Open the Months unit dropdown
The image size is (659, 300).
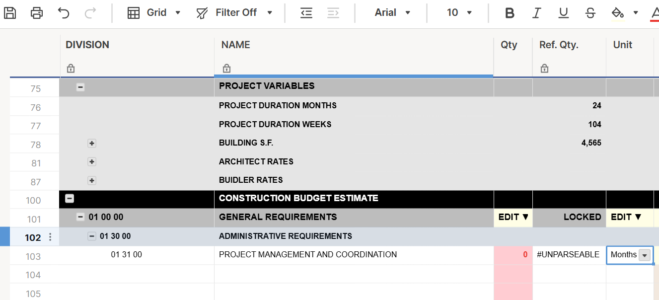(x=644, y=255)
